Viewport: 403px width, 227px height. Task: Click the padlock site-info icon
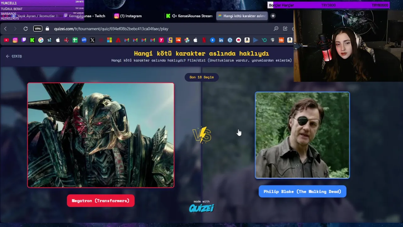point(47,29)
